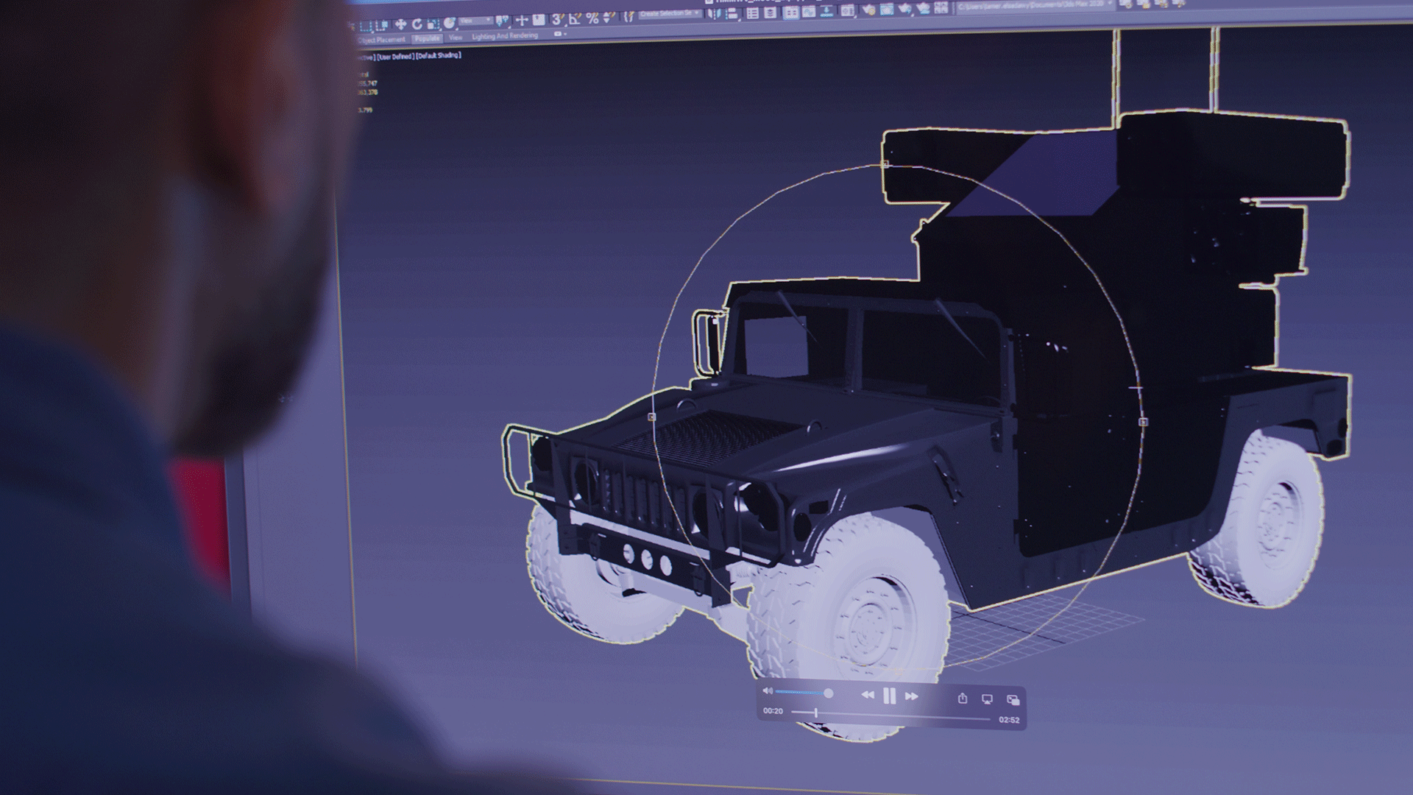
Task: Open the Autodesk A360 Gallery icon
Action: pyautogui.click(x=941, y=8)
